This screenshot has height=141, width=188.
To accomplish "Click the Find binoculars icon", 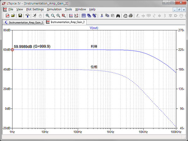I will point(118,15).
